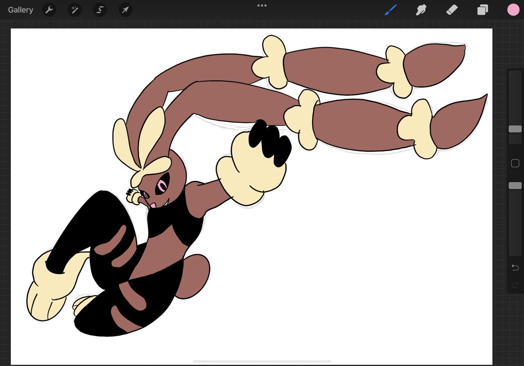The height and width of the screenshot is (366, 524).
Task: Select the Brush tool
Action: coord(390,10)
